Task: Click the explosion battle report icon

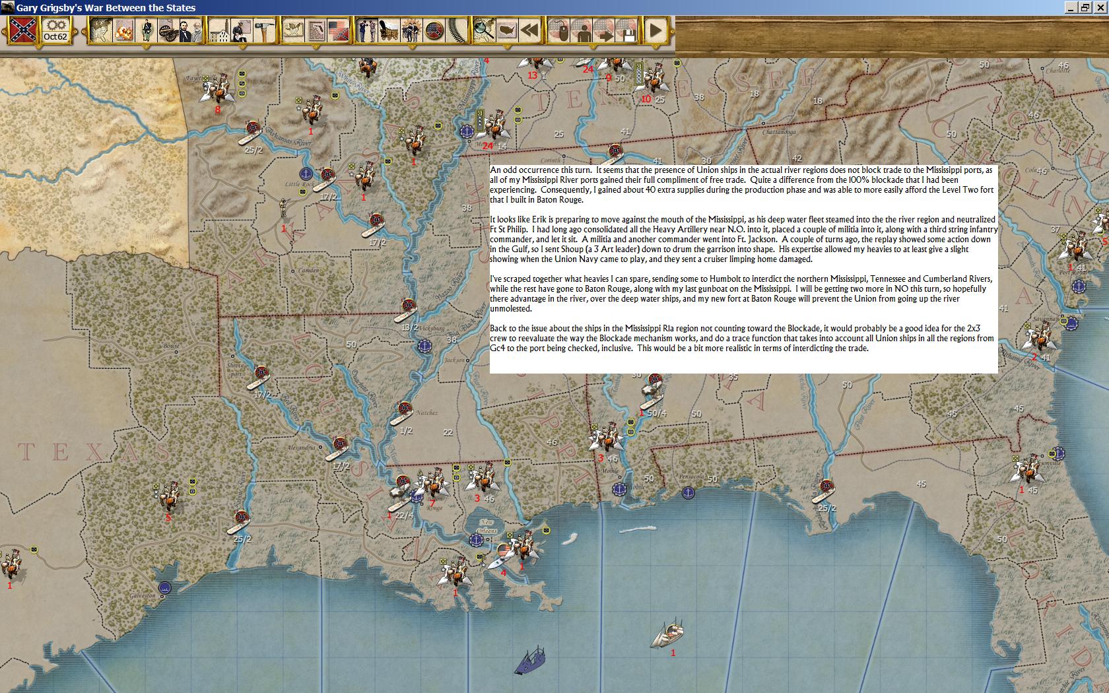Action: pyautogui.click(x=123, y=30)
